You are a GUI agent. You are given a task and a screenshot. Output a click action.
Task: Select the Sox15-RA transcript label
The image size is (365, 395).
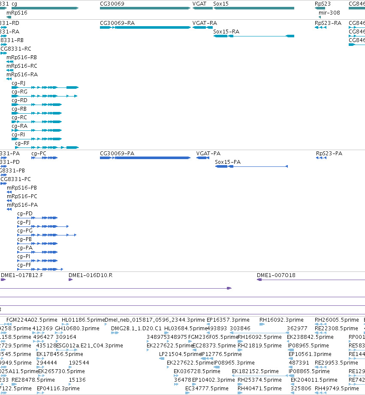pyautogui.click(x=226, y=31)
